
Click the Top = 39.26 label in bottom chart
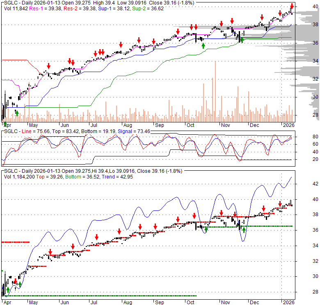click(x=49, y=177)
